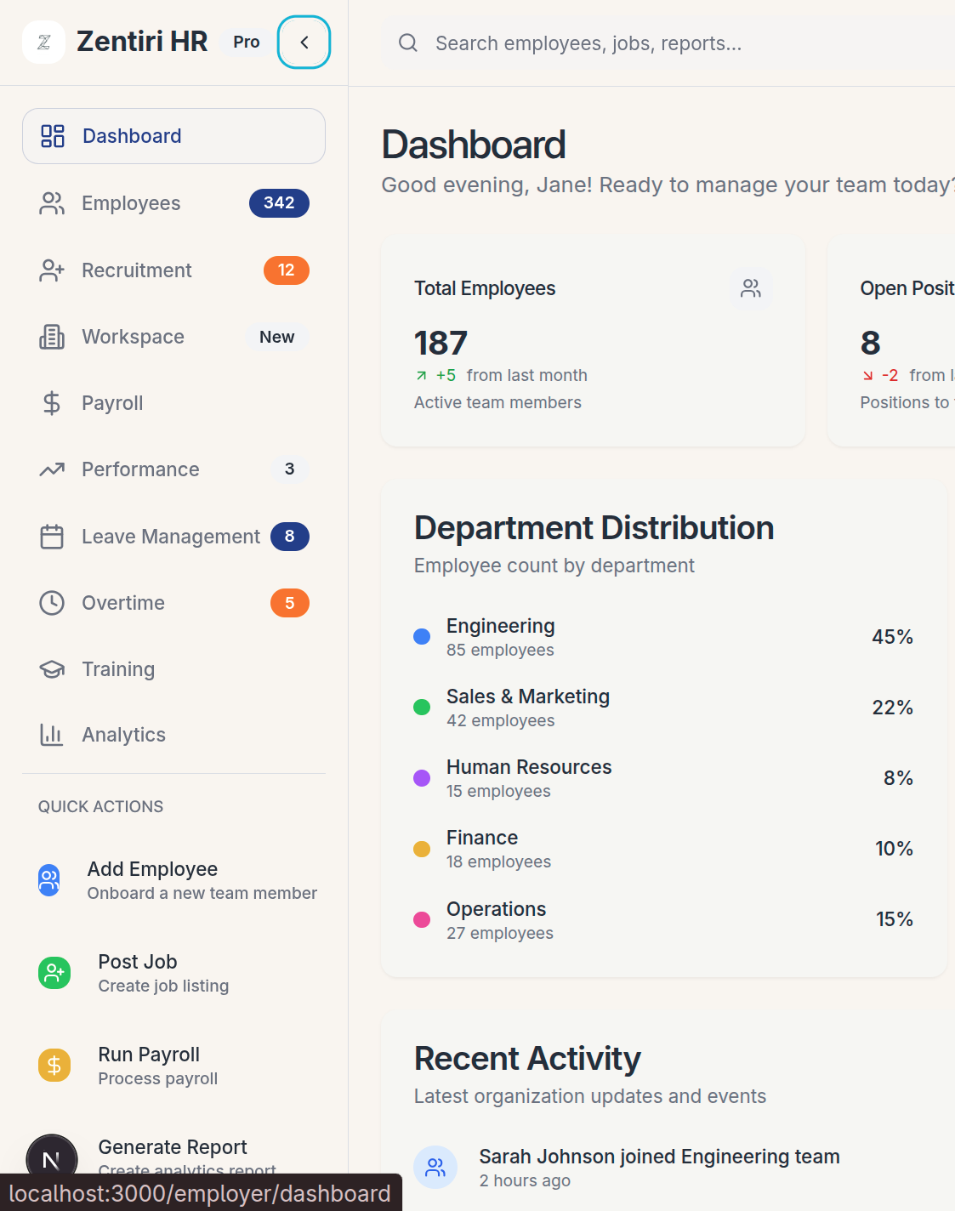Image resolution: width=955 pixels, height=1211 pixels.
Task: Open Analytics bar chart icon
Action: pos(51,734)
